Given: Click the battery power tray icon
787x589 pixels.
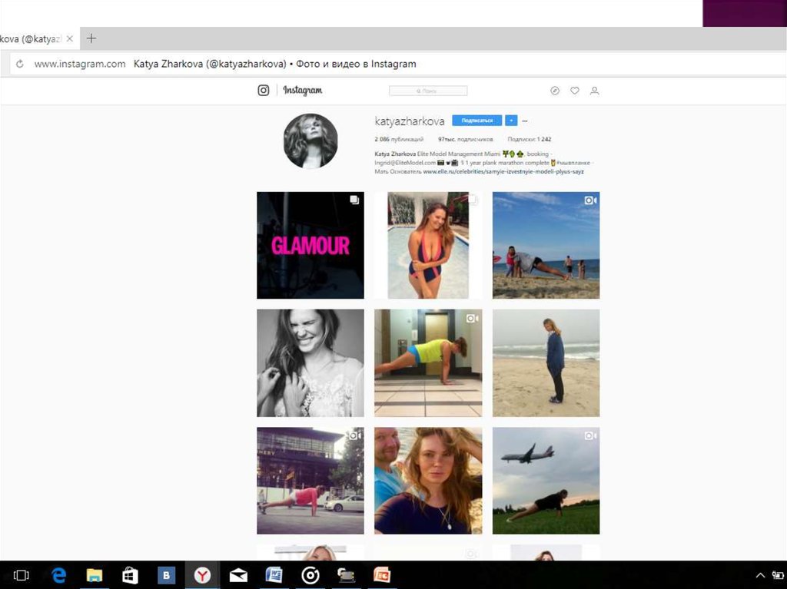Looking at the screenshot, I should (779, 575).
